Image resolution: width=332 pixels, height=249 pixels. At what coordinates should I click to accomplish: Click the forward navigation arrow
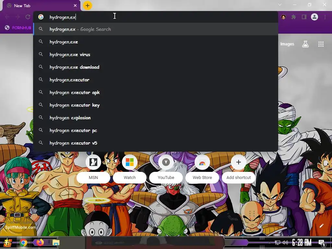18,17
